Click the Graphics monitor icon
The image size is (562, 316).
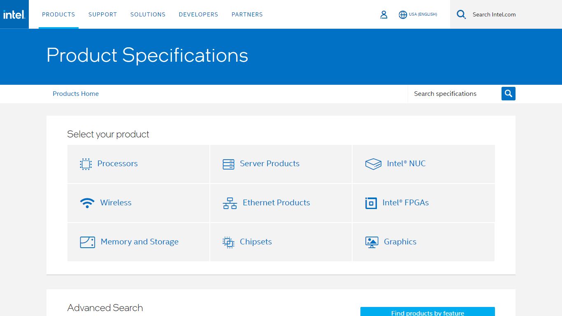coord(372,242)
